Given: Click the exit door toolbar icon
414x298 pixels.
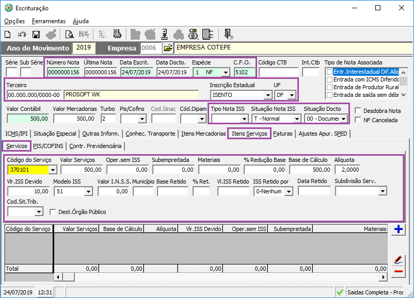Looking at the screenshot, I should [229, 35].
